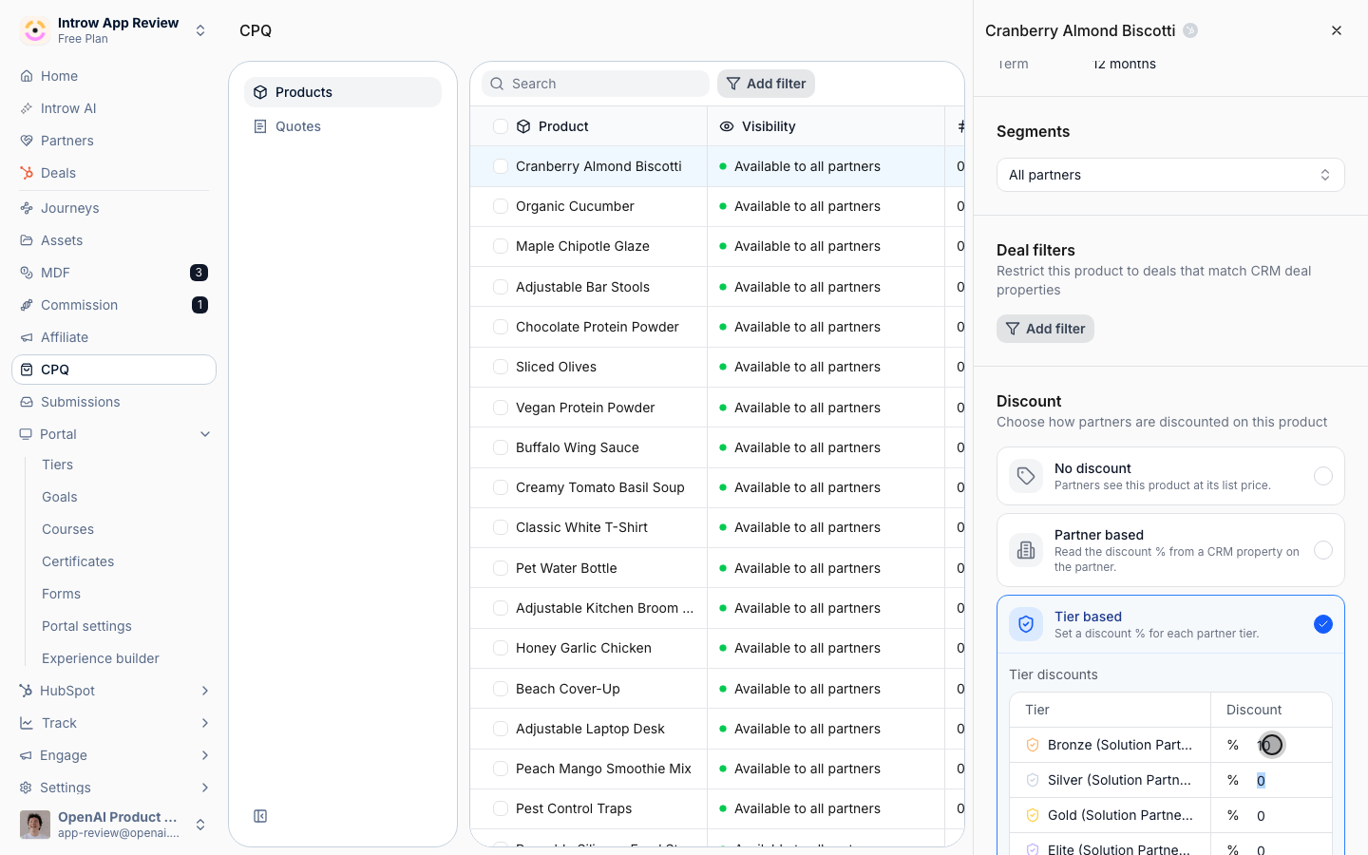
Task: Click the Assets folder icon
Action: point(27,240)
